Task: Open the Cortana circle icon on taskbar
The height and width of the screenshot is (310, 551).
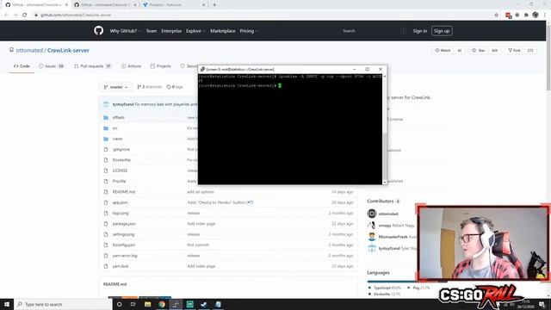Action: pyautogui.click(x=119, y=304)
